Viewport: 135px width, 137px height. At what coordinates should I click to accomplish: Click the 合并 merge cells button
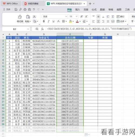click(120, 21)
